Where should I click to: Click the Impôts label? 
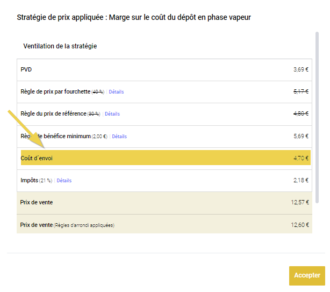click(x=29, y=181)
